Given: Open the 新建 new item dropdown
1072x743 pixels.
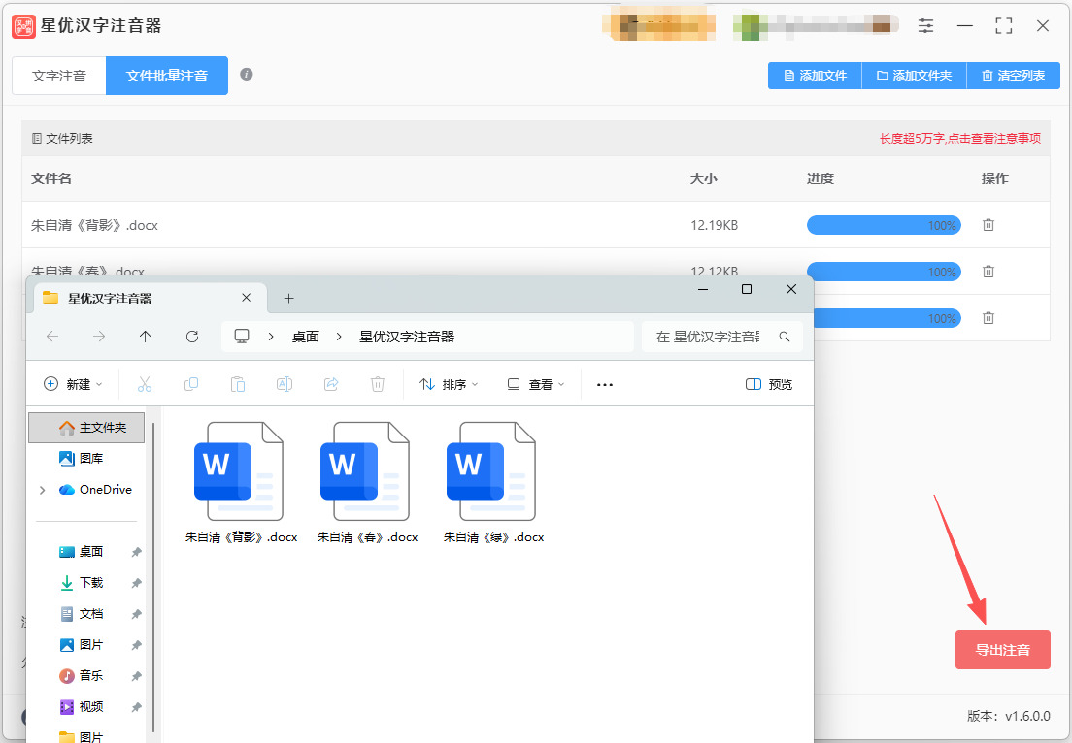Looking at the screenshot, I should coord(73,384).
